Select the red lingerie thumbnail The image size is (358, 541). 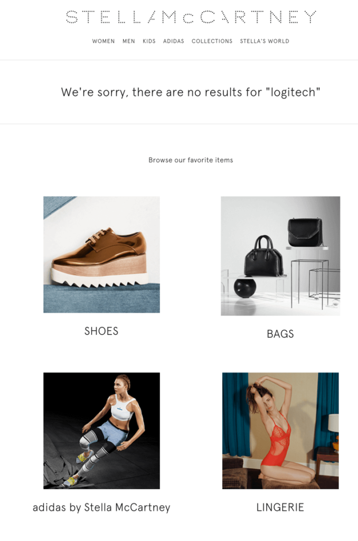point(280,431)
